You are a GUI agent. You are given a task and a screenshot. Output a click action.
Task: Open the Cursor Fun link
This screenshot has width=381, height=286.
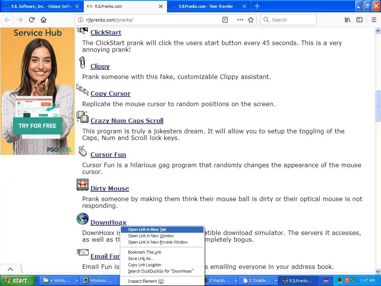(108, 155)
